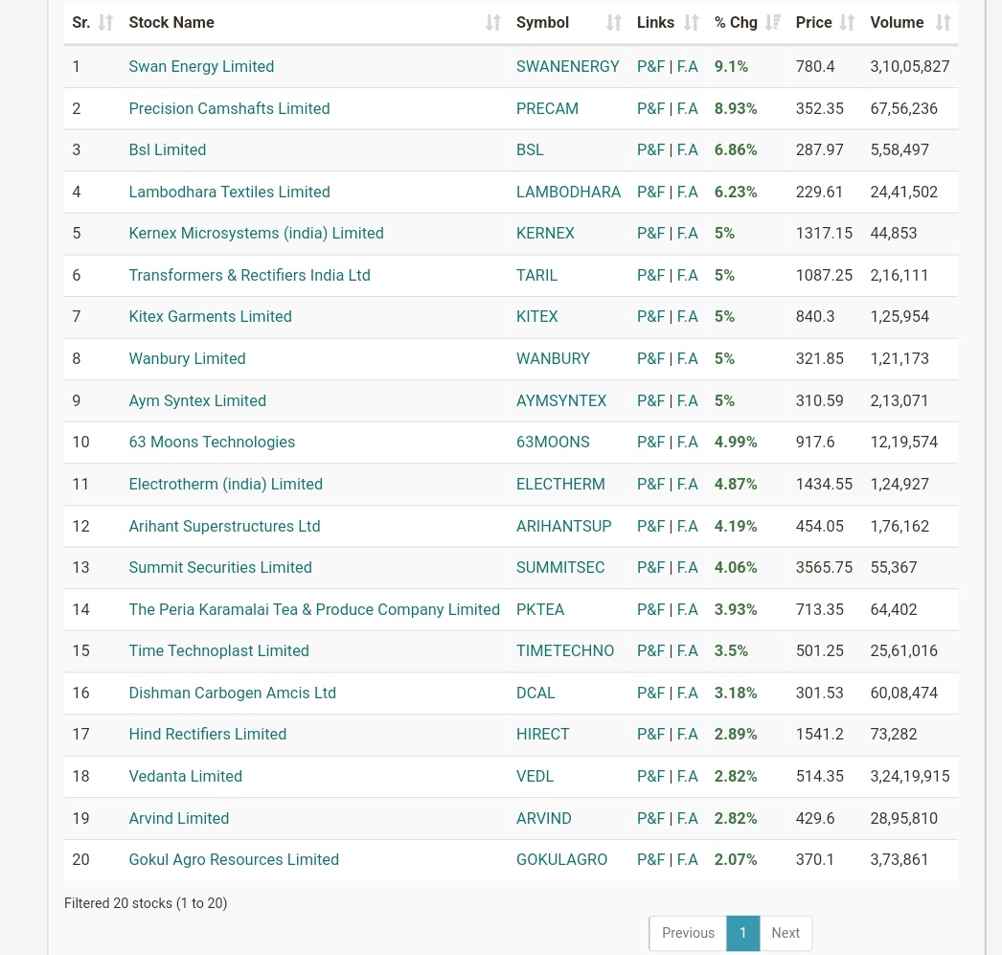Open F.A link for Arvind Limited
The width and height of the screenshot is (1002, 955).
(687, 817)
